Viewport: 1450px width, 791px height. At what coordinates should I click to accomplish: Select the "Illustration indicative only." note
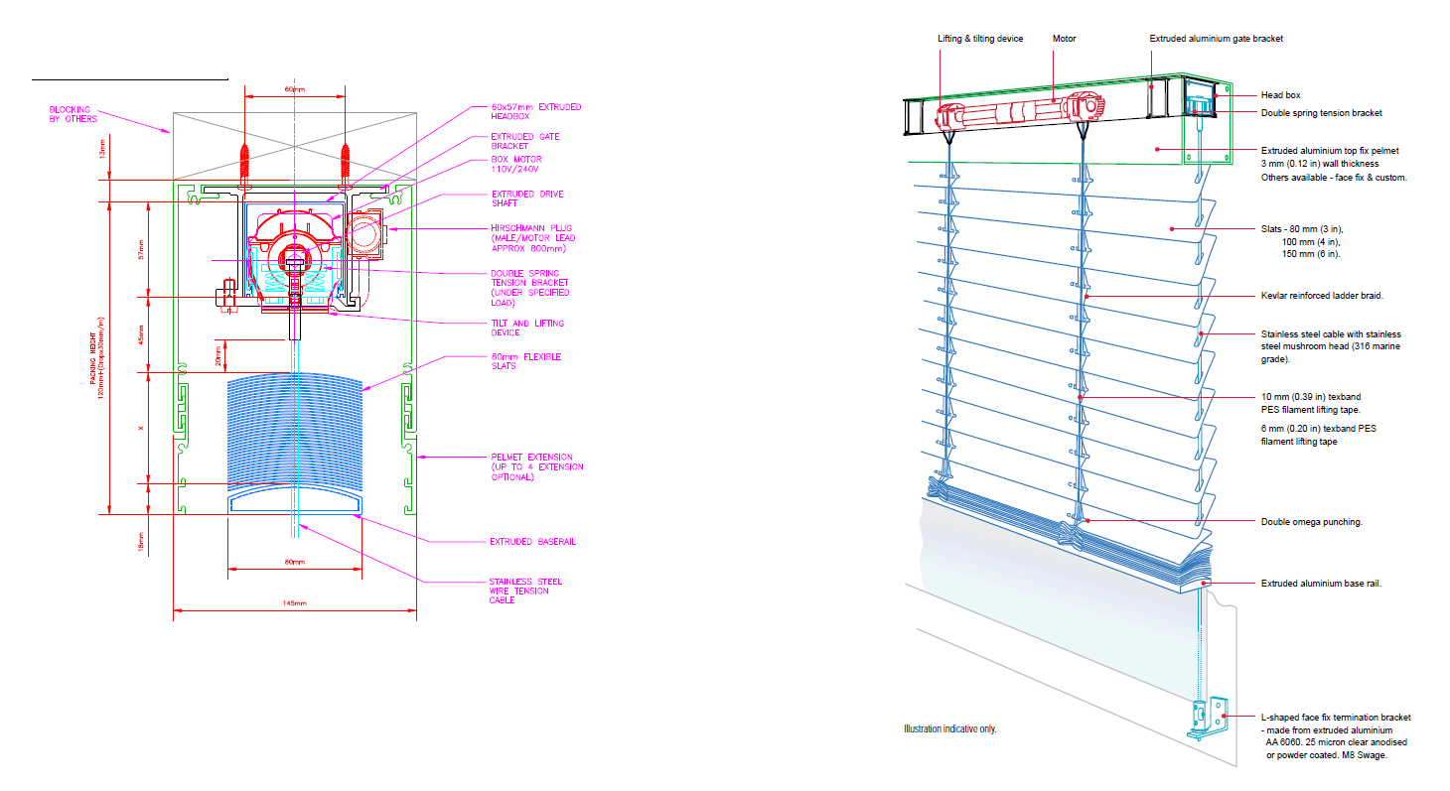[x=949, y=729]
